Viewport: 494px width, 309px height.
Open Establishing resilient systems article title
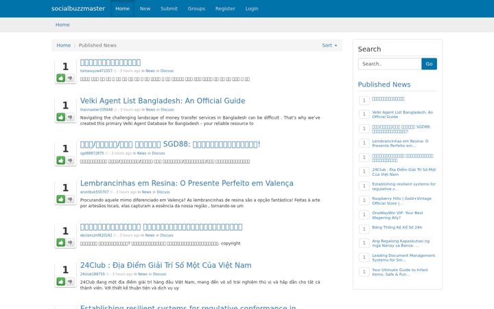tap(188, 306)
